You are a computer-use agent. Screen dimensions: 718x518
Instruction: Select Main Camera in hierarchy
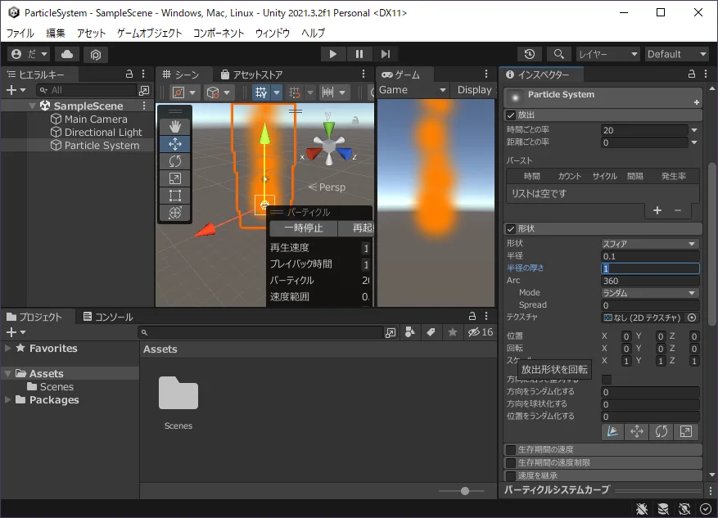click(96, 119)
